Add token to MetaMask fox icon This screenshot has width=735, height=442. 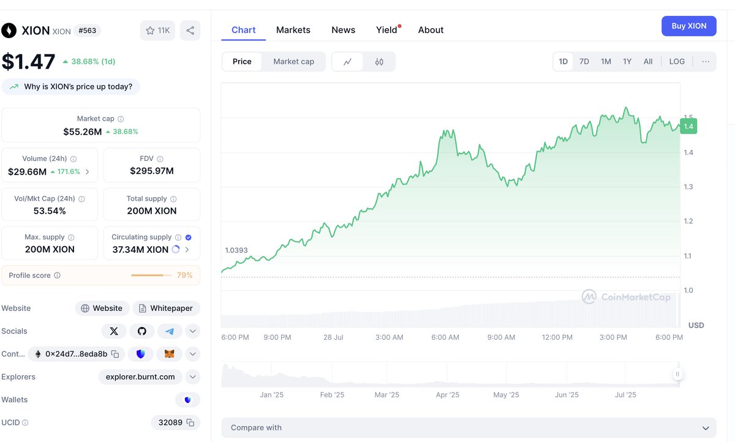170,354
